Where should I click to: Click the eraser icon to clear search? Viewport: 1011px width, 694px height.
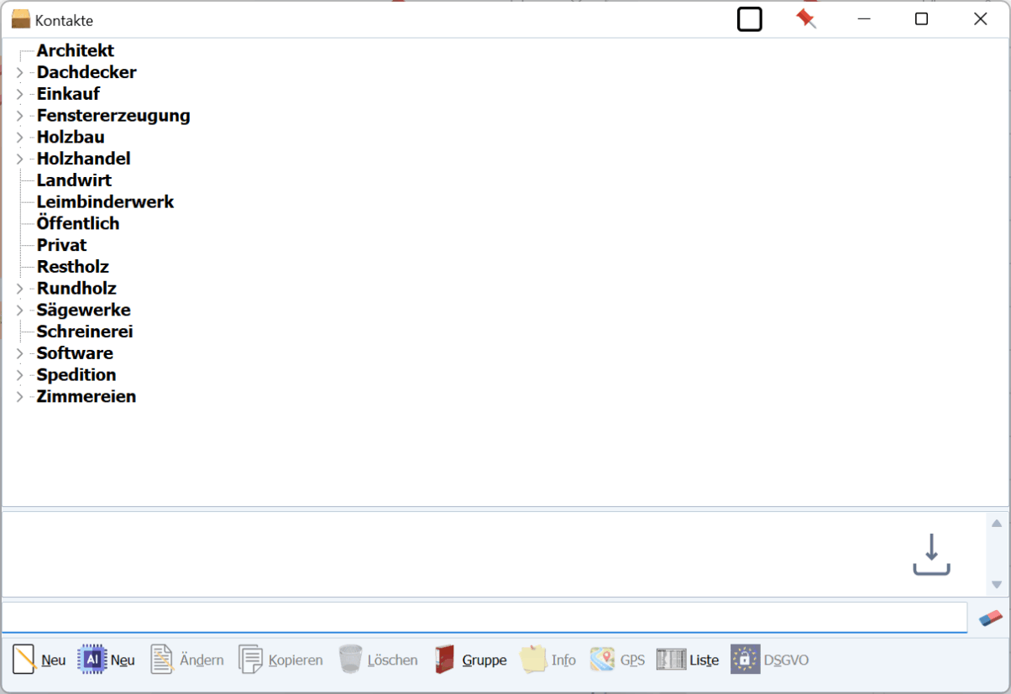point(991,618)
